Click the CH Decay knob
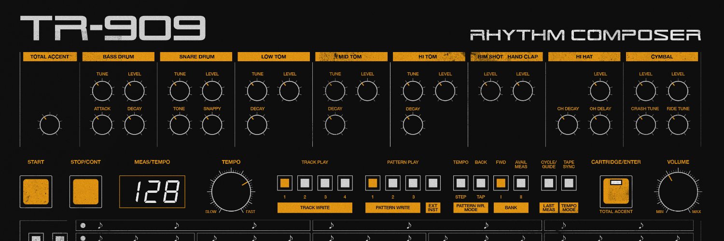Screen dimensions: 724x241 tap(568, 125)
